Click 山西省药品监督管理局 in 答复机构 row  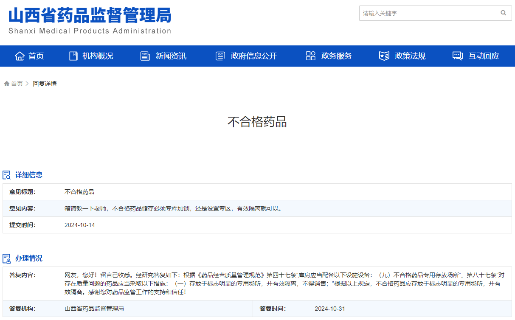tap(94, 309)
